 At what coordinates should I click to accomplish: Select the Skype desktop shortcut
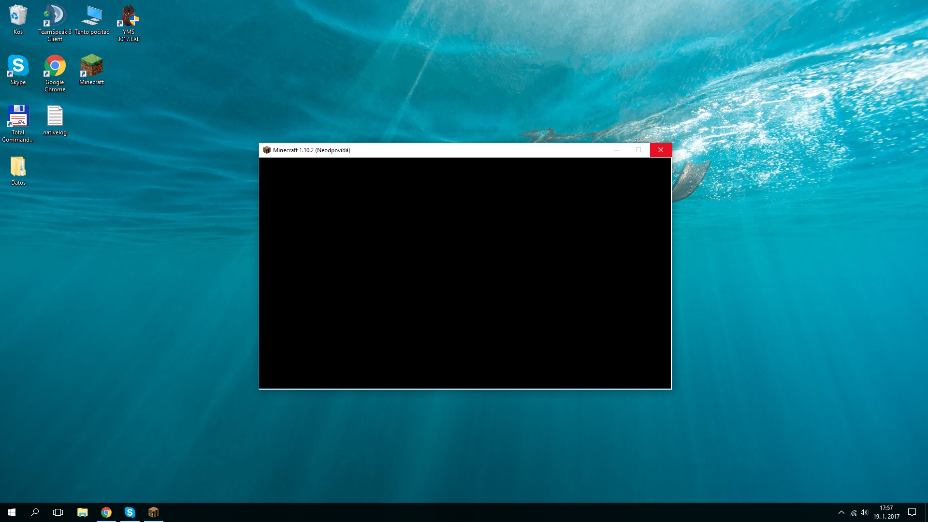18,70
